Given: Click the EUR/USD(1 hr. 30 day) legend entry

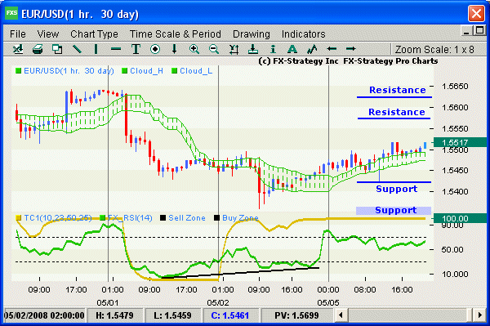Looking at the screenshot, I should pyautogui.click(x=65, y=71).
